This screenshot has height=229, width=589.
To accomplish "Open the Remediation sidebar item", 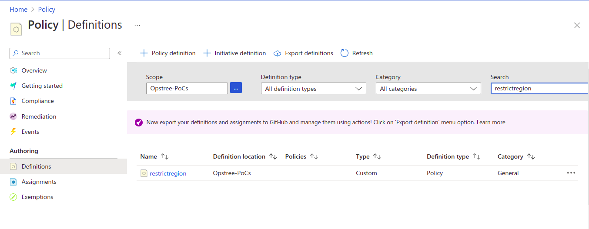I will (39, 116).
